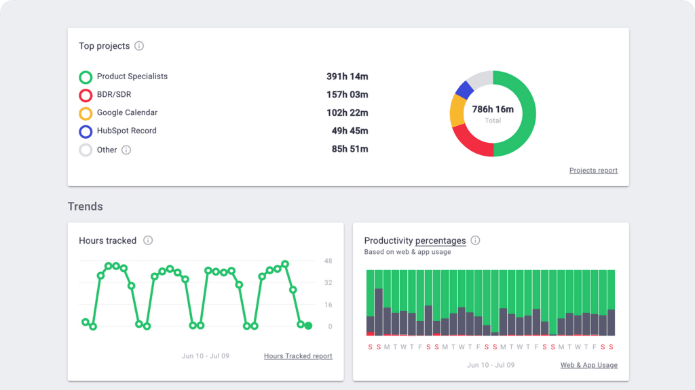The height and width of the screenshot is (390, 695).
Task: Click the underlined percentages link
Action: click(x=442, y=240)
